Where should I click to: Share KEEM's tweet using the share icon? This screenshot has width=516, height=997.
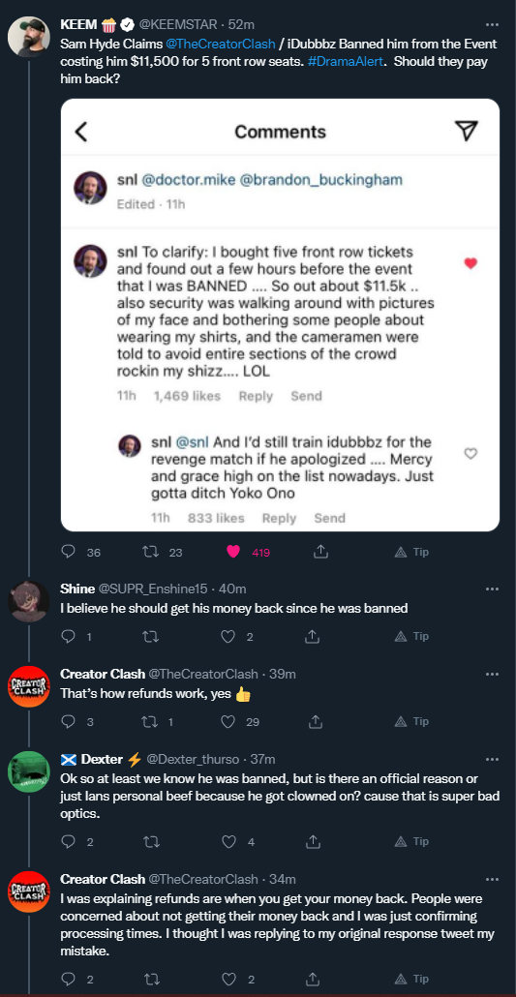pyautogui.click(x=321, y=552)
